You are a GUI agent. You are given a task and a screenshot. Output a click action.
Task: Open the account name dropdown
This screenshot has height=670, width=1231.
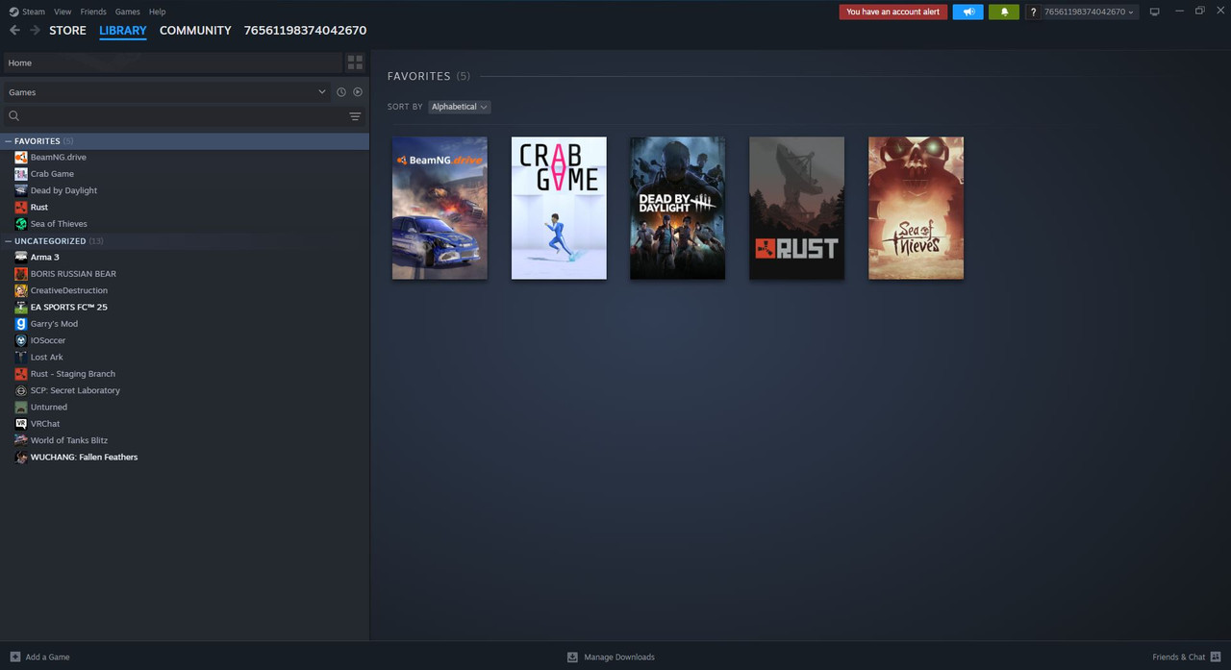click(1089, 12)
